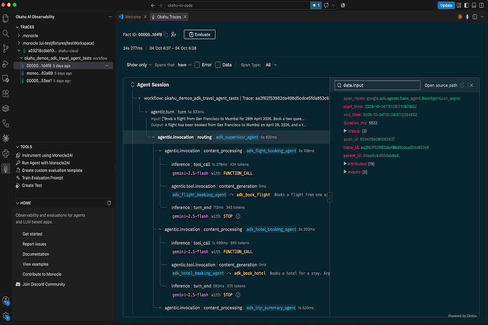Open the Python icon in activity bar

(x=5, y=153)
